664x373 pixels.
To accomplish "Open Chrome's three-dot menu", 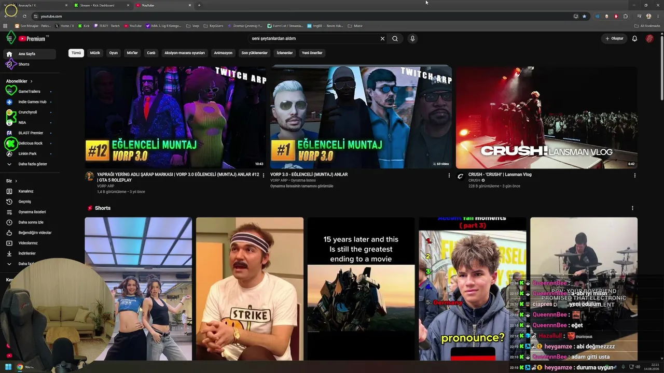I will click(658, 16).
